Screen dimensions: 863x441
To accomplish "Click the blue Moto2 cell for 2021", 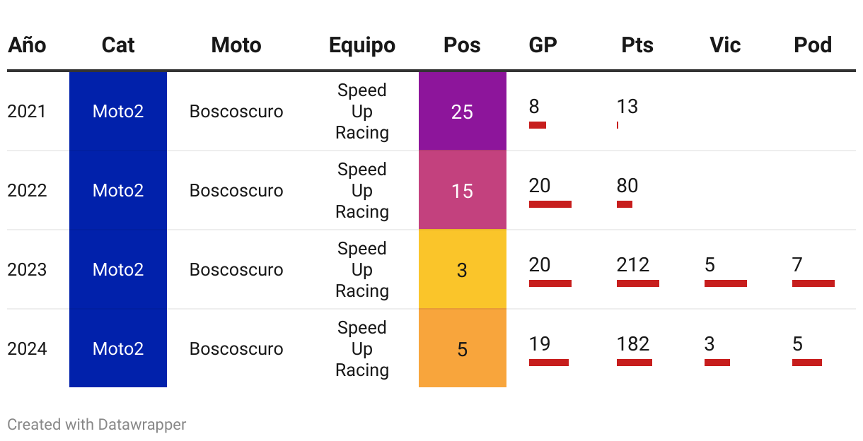I will [x=118, y=111].
